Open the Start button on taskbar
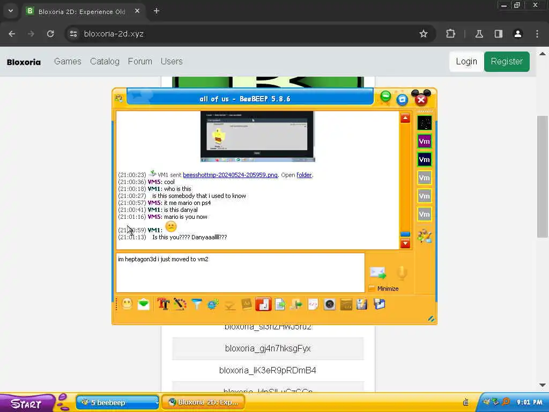Viewport: 549px width, 412px height. (x=26, y=403)
